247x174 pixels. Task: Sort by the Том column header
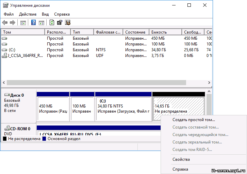pyautogui.click(x=23, y=32)
